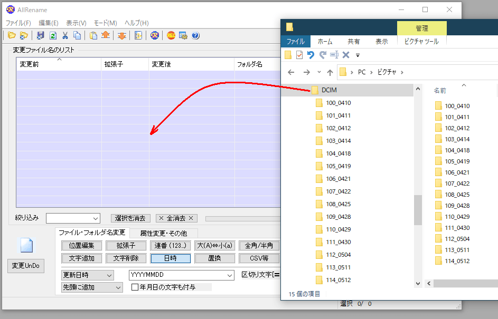Click the blue undo arrow in Explorer

pyautogui.click(x=311, y=55)
